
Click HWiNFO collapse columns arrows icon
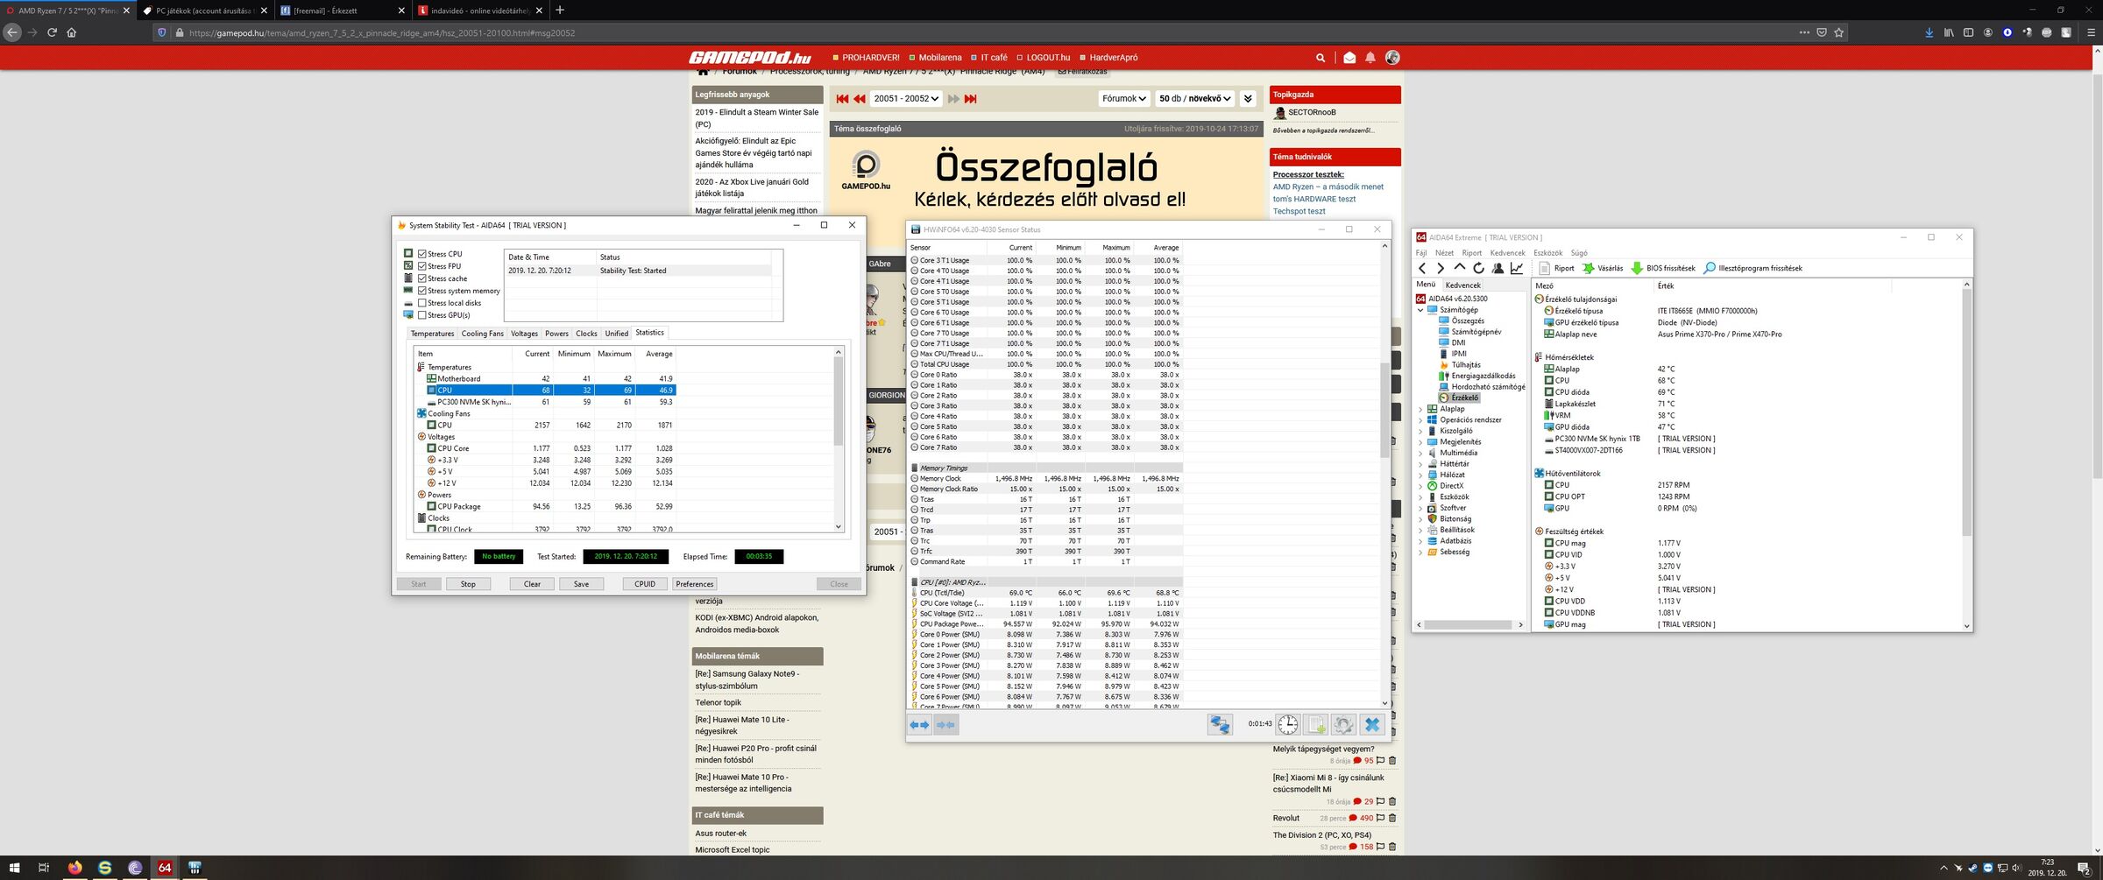[946, 725]
